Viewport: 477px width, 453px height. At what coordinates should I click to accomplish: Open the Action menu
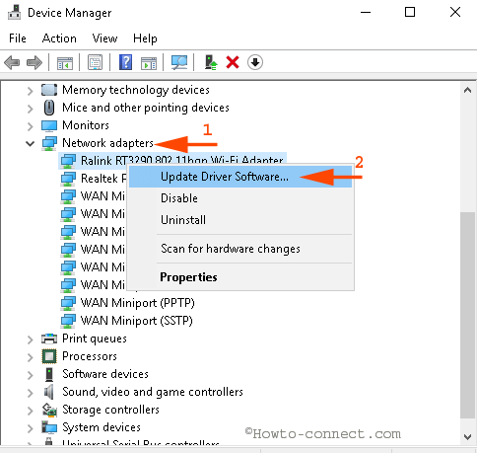pos(59,38)
